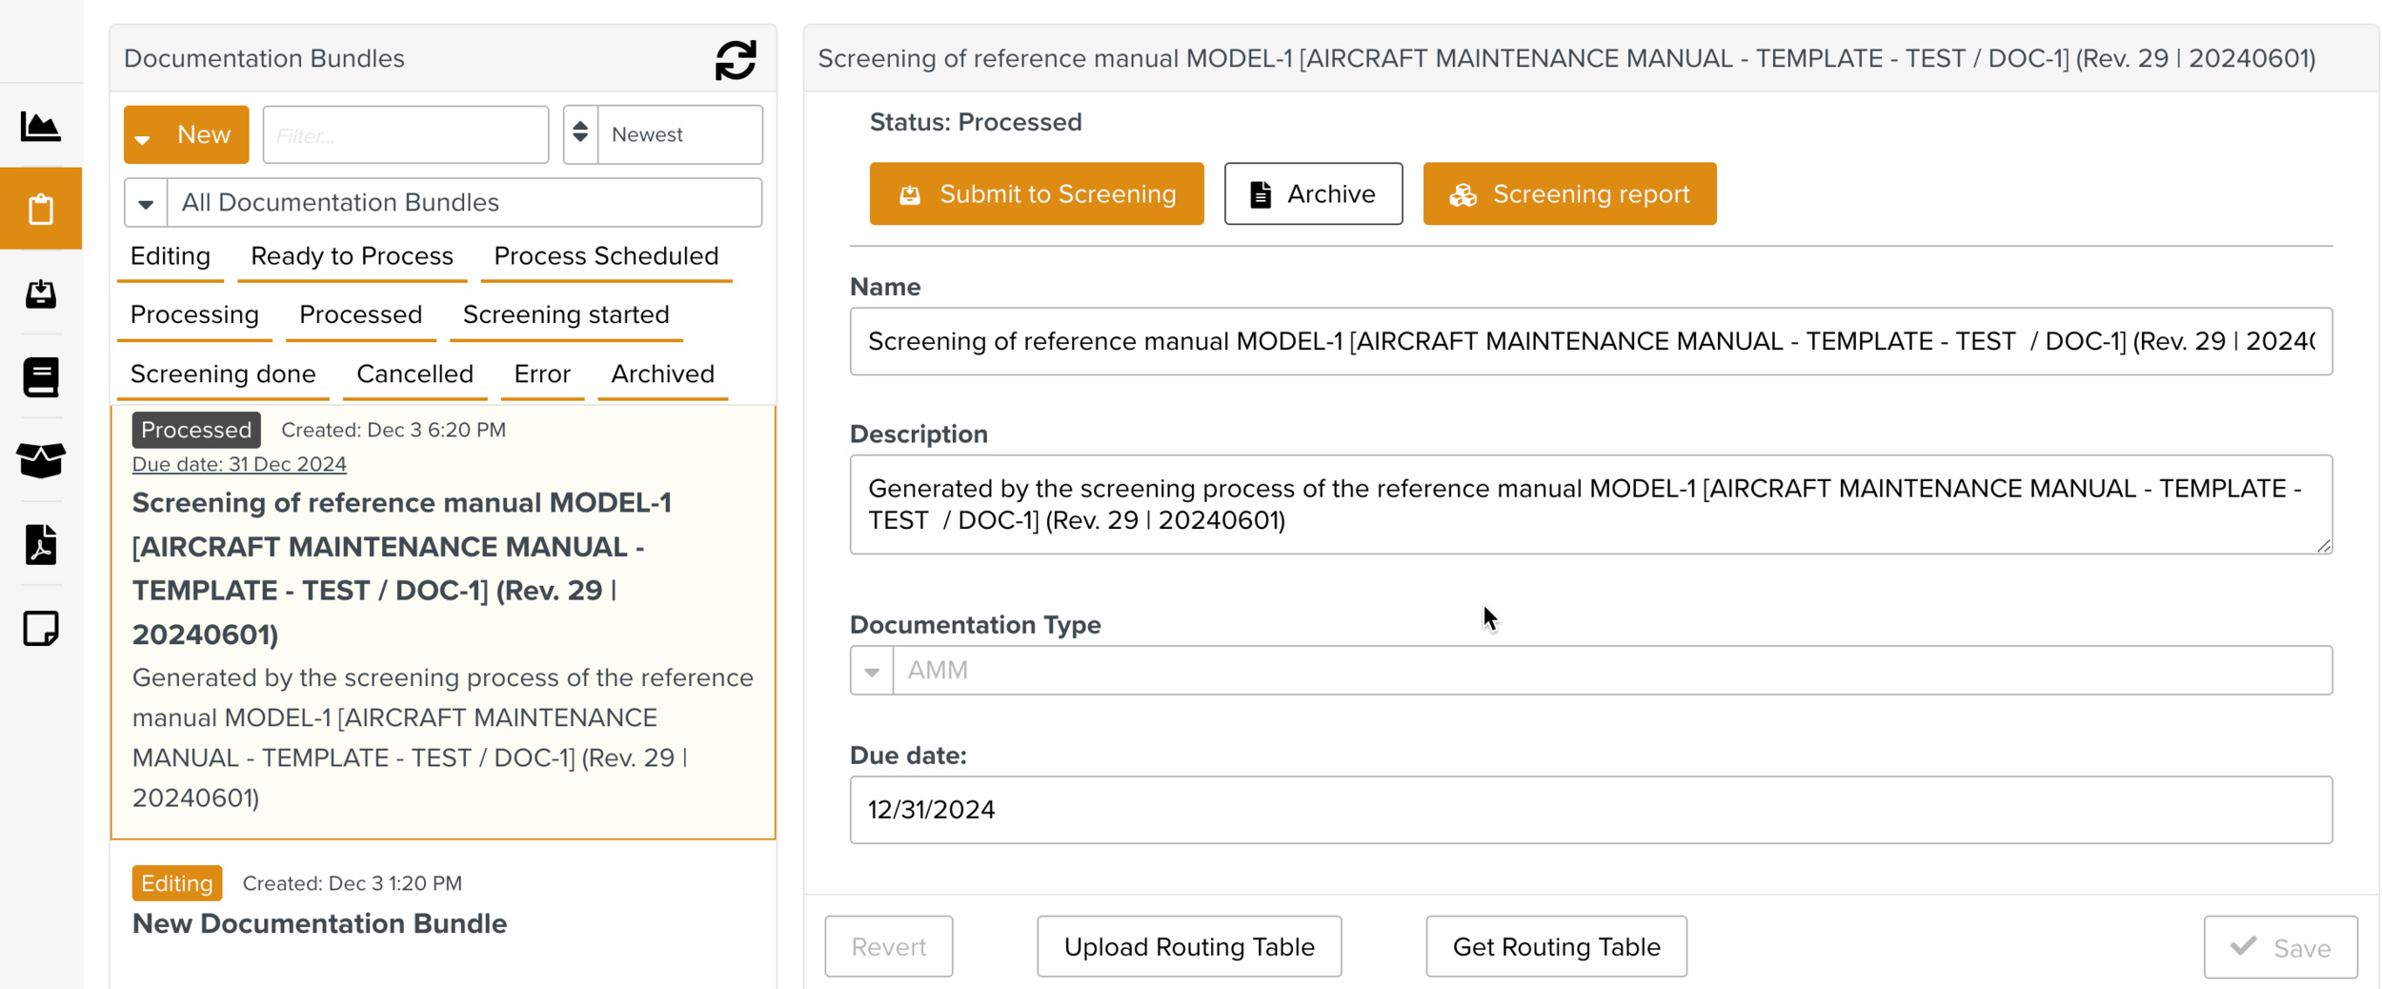Toggle the sort order arrows beside Newest
Image resolution: width=2382 pixels, height=989 pixels.
580,134
